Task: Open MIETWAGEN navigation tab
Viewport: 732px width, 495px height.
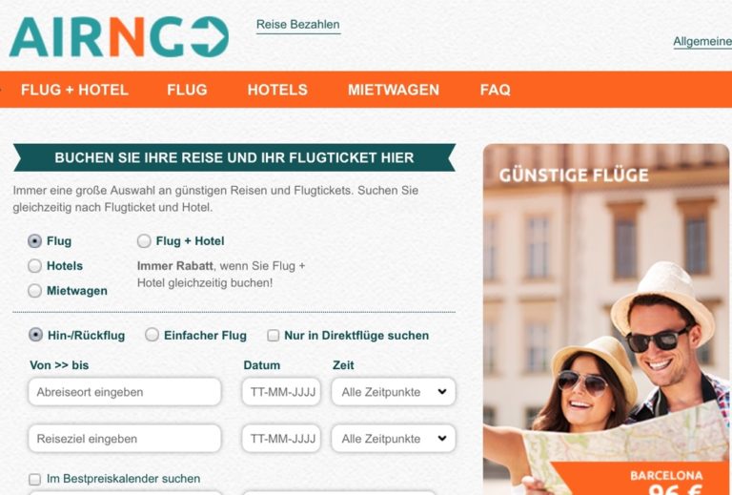Action: pos(394,90)
